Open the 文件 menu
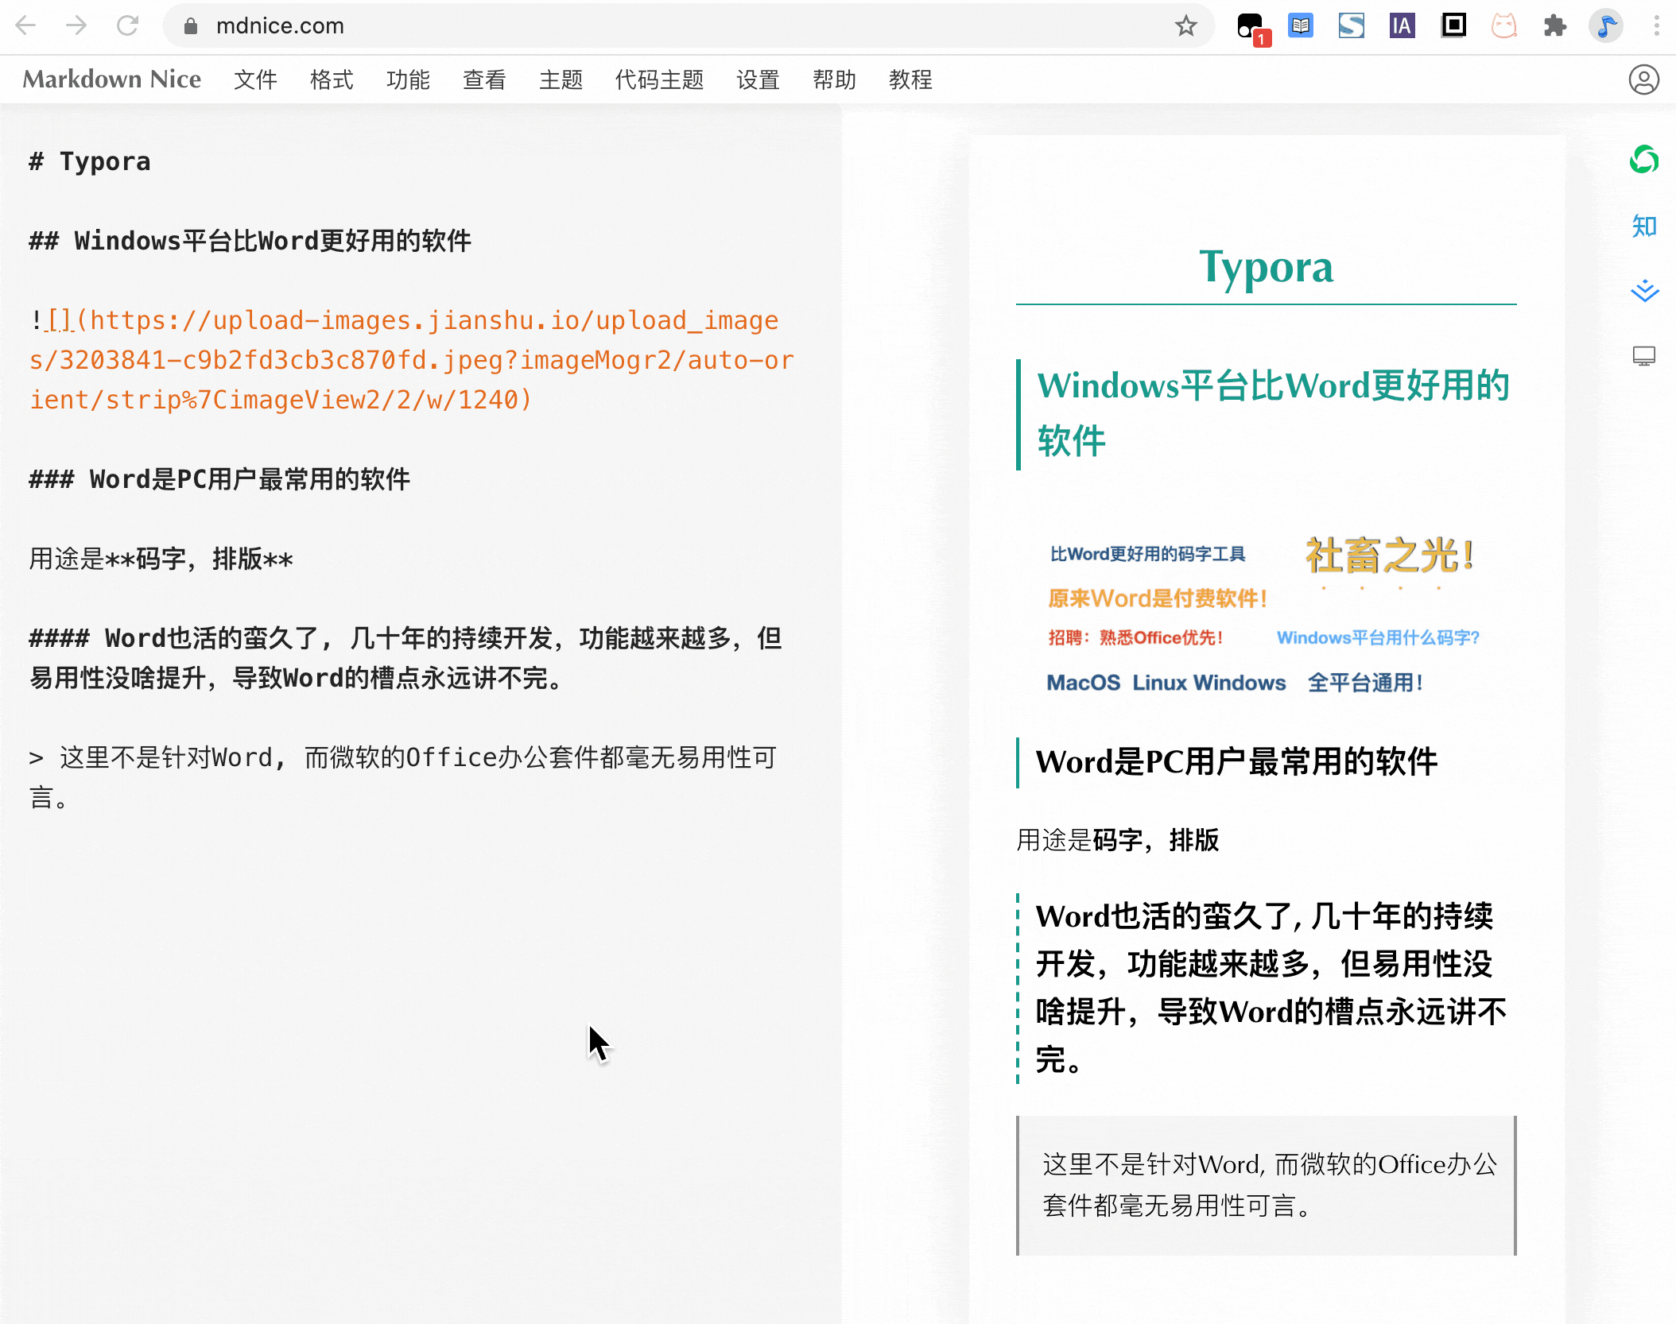1676x1324 pixels. click(x=255, y=79)
